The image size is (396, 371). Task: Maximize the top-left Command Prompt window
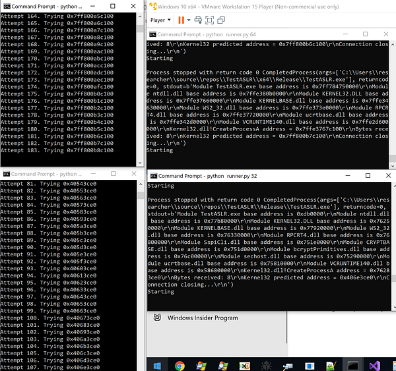click(113, 7)
